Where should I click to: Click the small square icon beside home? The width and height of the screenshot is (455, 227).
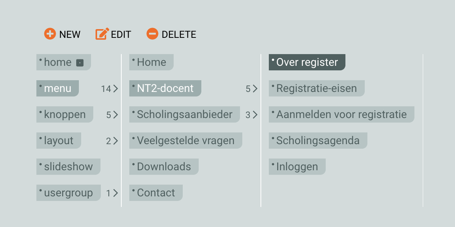point(80,63)
